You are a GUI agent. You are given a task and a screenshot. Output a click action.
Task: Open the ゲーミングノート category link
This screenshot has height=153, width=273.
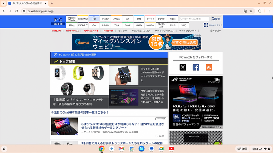click(x=188, y=31)
